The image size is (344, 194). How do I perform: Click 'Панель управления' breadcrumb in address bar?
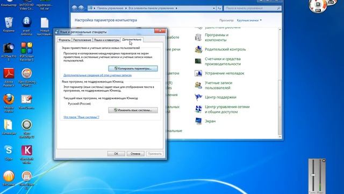click(110, 8)
